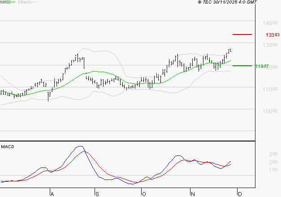Click the red 133.83 resistance value
This screenshot has height=197, width=281.
[x=272, y=35]
